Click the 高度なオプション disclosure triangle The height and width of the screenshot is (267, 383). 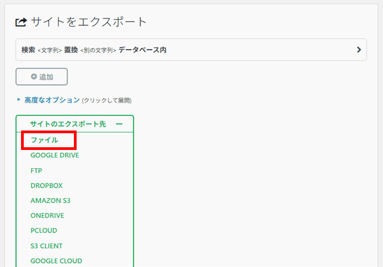pos(18,99)
